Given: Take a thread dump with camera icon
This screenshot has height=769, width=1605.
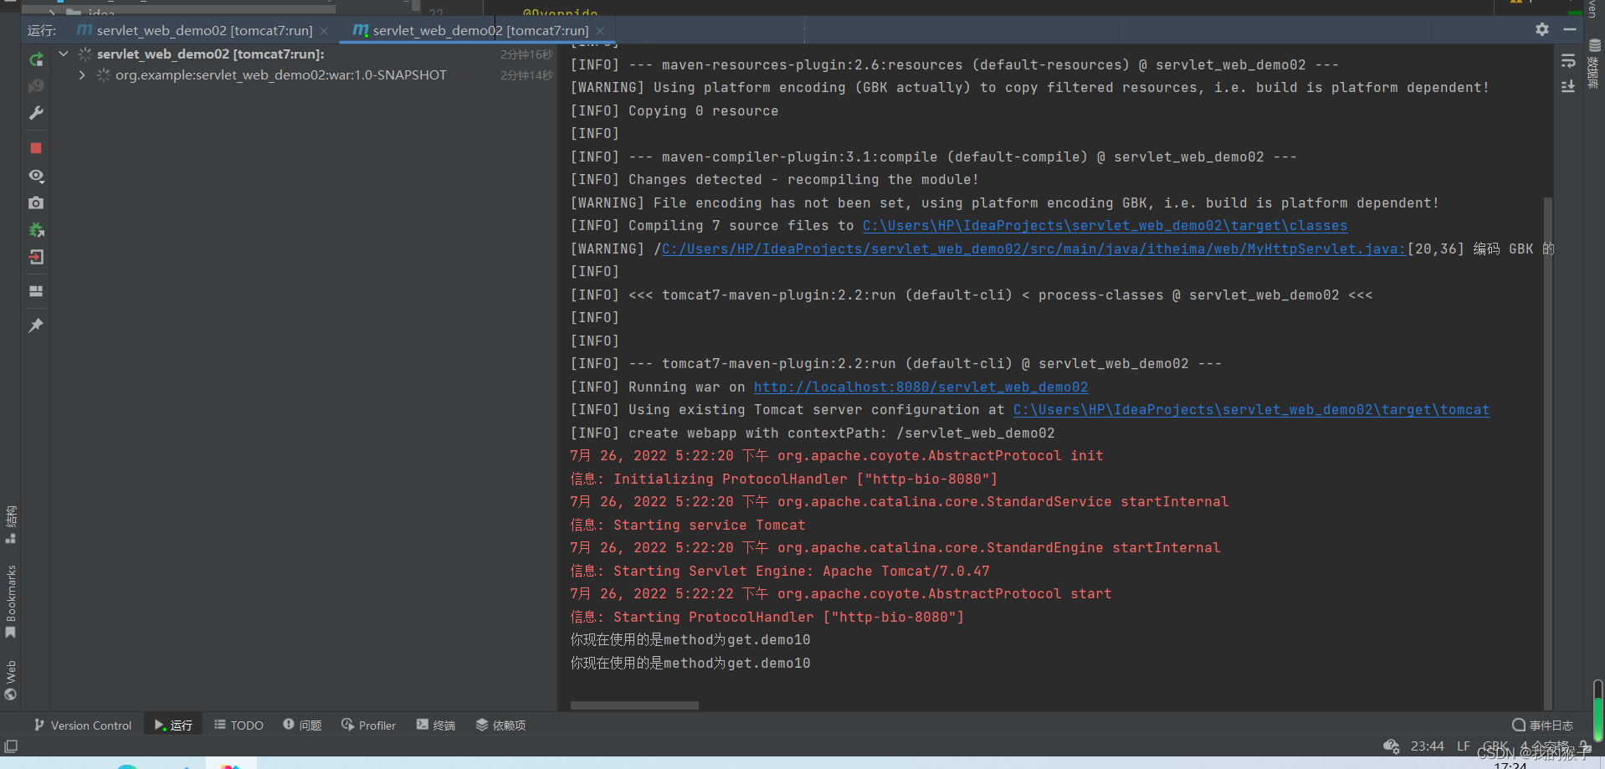Looking at the screenshot, I should pyautogui.click(x=36, y=203).
